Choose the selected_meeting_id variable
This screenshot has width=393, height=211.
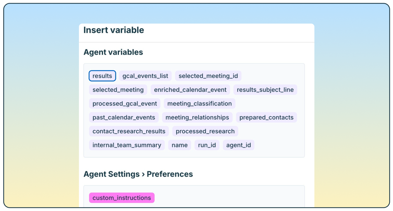pos(208,76)
